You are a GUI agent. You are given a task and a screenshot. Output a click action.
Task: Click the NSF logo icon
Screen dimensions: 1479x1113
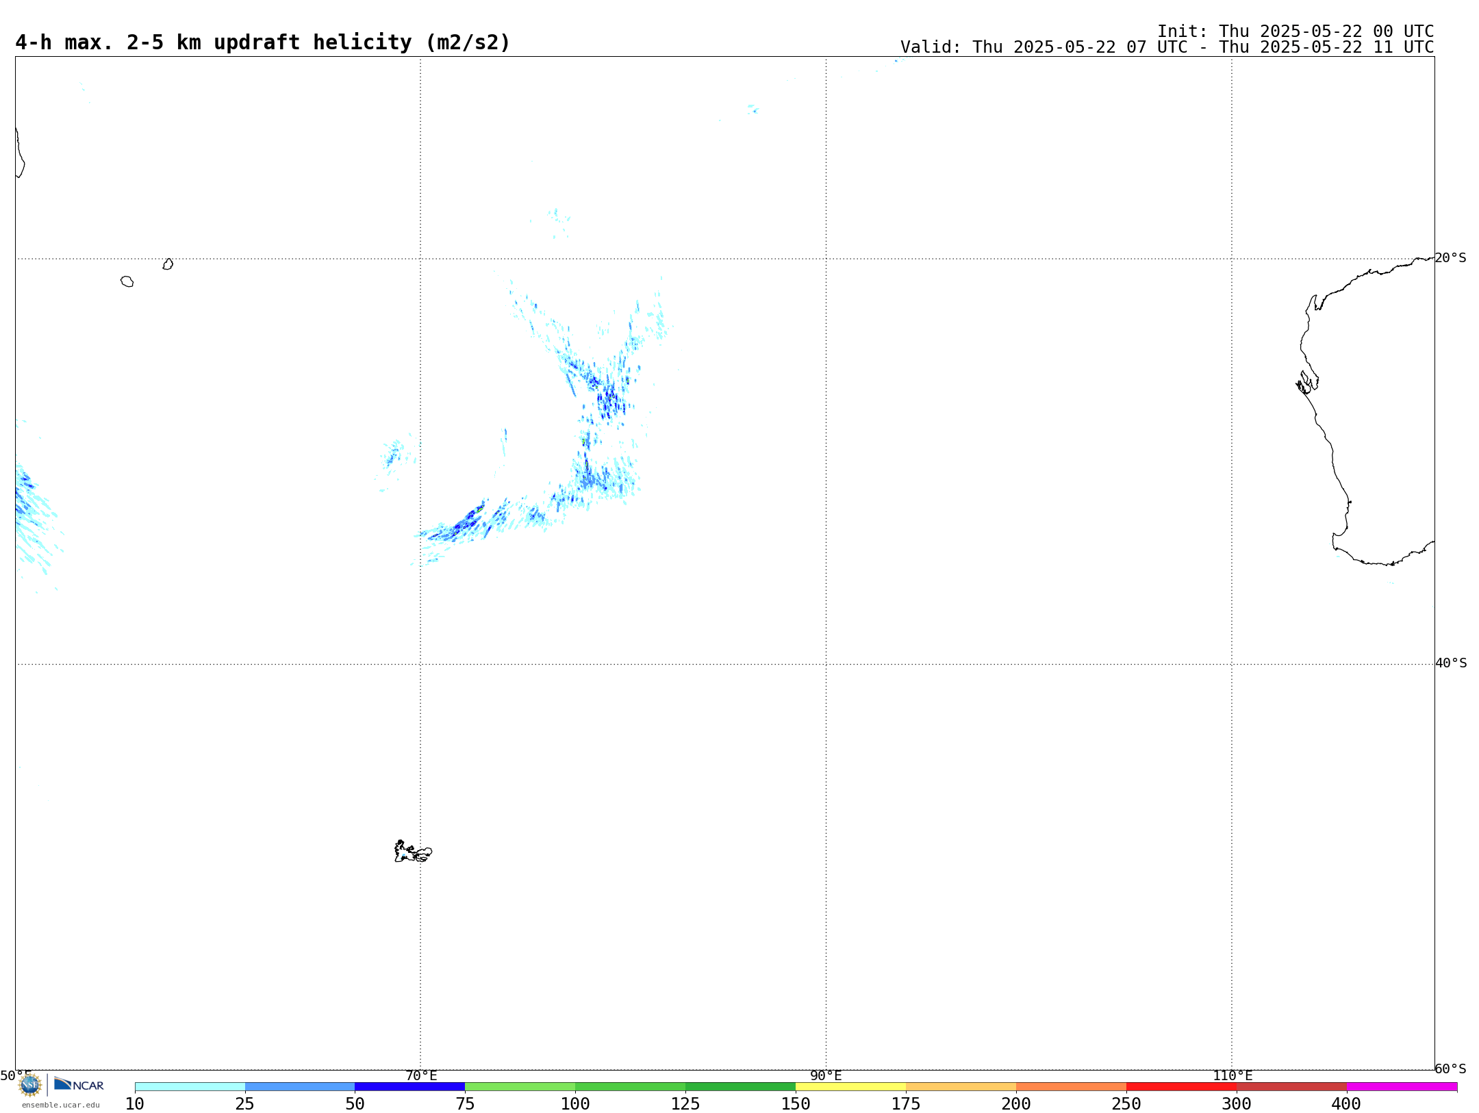coord(30,1085)
